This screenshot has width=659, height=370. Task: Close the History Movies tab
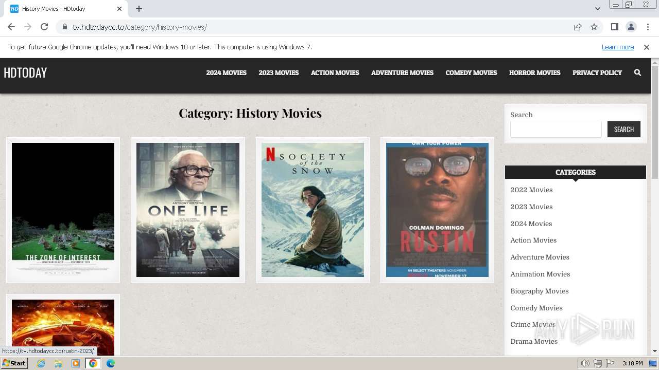pyautogui.click(x=119, y=9)
